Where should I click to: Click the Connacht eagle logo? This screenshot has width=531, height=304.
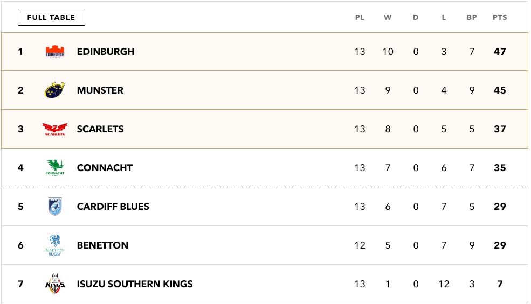[x=55, y=168]
